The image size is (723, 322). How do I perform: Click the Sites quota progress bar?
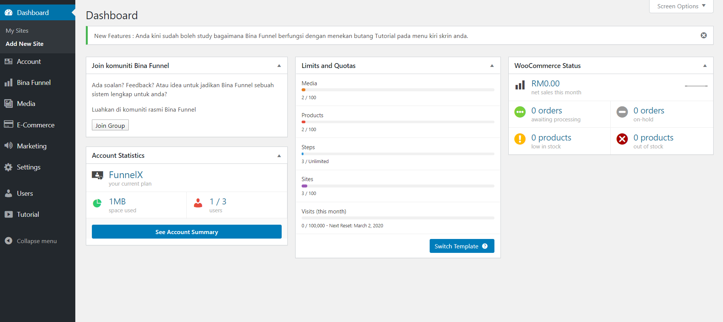click(398, 186)
